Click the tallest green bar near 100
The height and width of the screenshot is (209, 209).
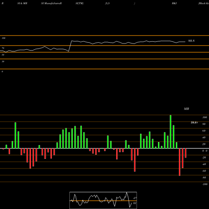pos(171,132)
